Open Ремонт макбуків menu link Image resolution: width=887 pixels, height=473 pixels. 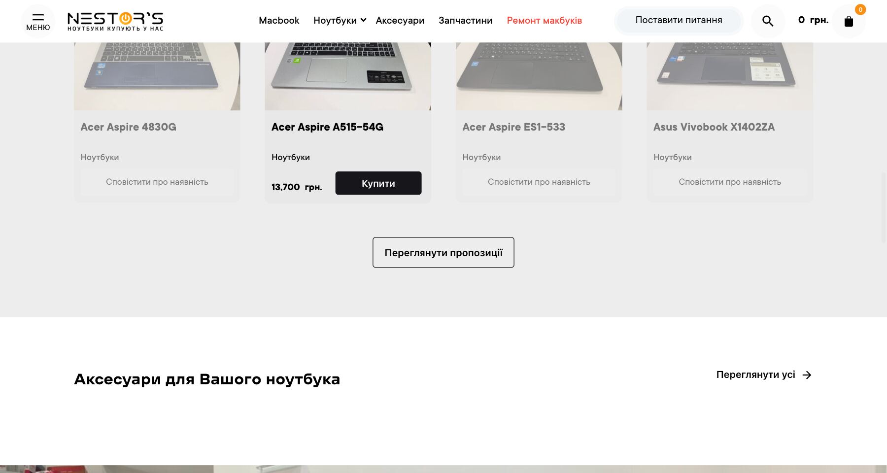(545, 20)
